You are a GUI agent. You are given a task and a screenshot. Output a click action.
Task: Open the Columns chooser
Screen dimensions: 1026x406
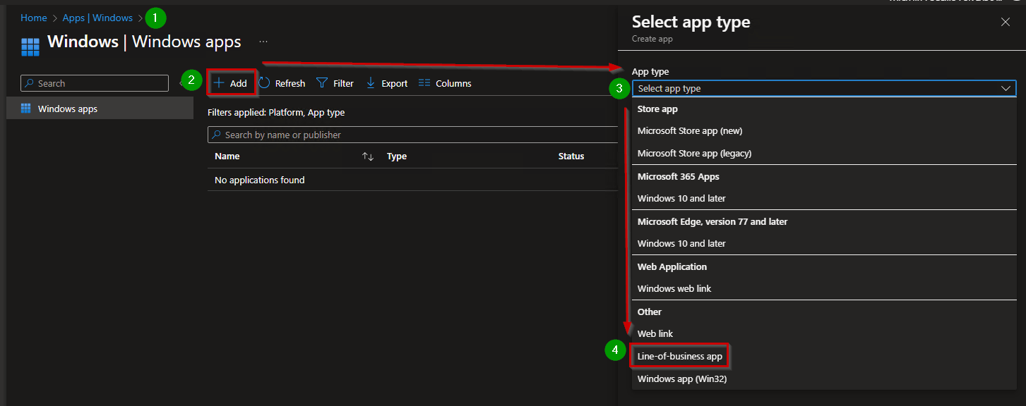(445, 83)
